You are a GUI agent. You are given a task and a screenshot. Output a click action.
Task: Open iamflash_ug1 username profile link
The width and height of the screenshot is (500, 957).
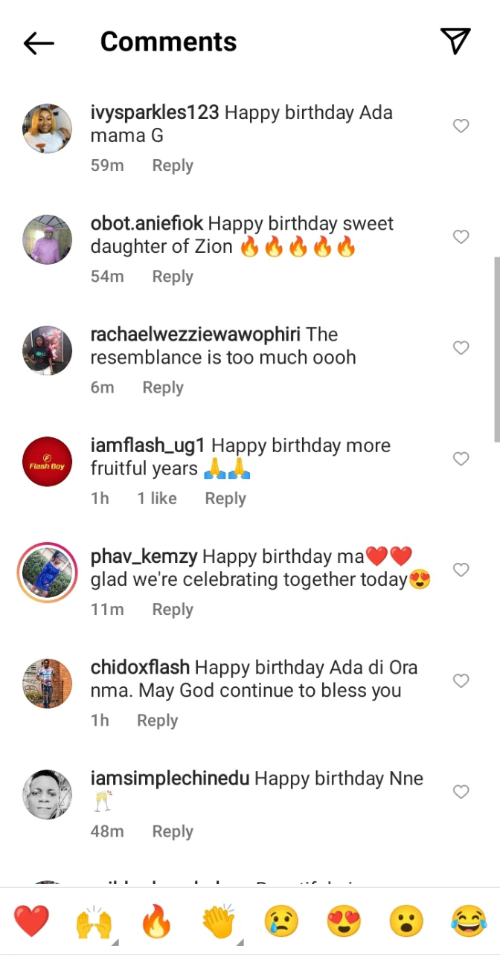tap(147, 446)
